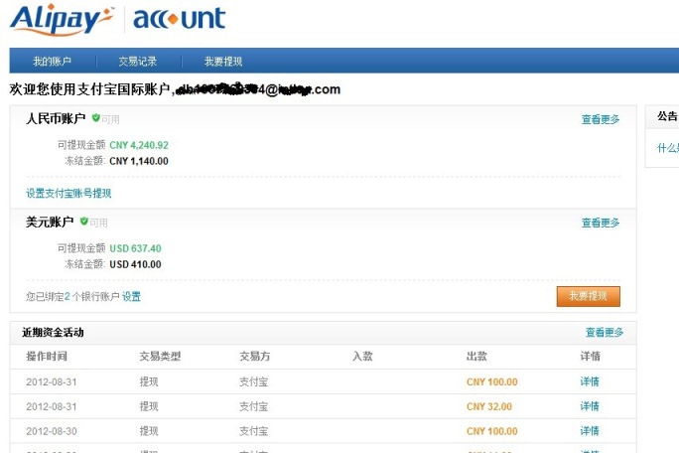Open 详情 for first 2012-08-31 CNY 100.00 row

point(590,381)
